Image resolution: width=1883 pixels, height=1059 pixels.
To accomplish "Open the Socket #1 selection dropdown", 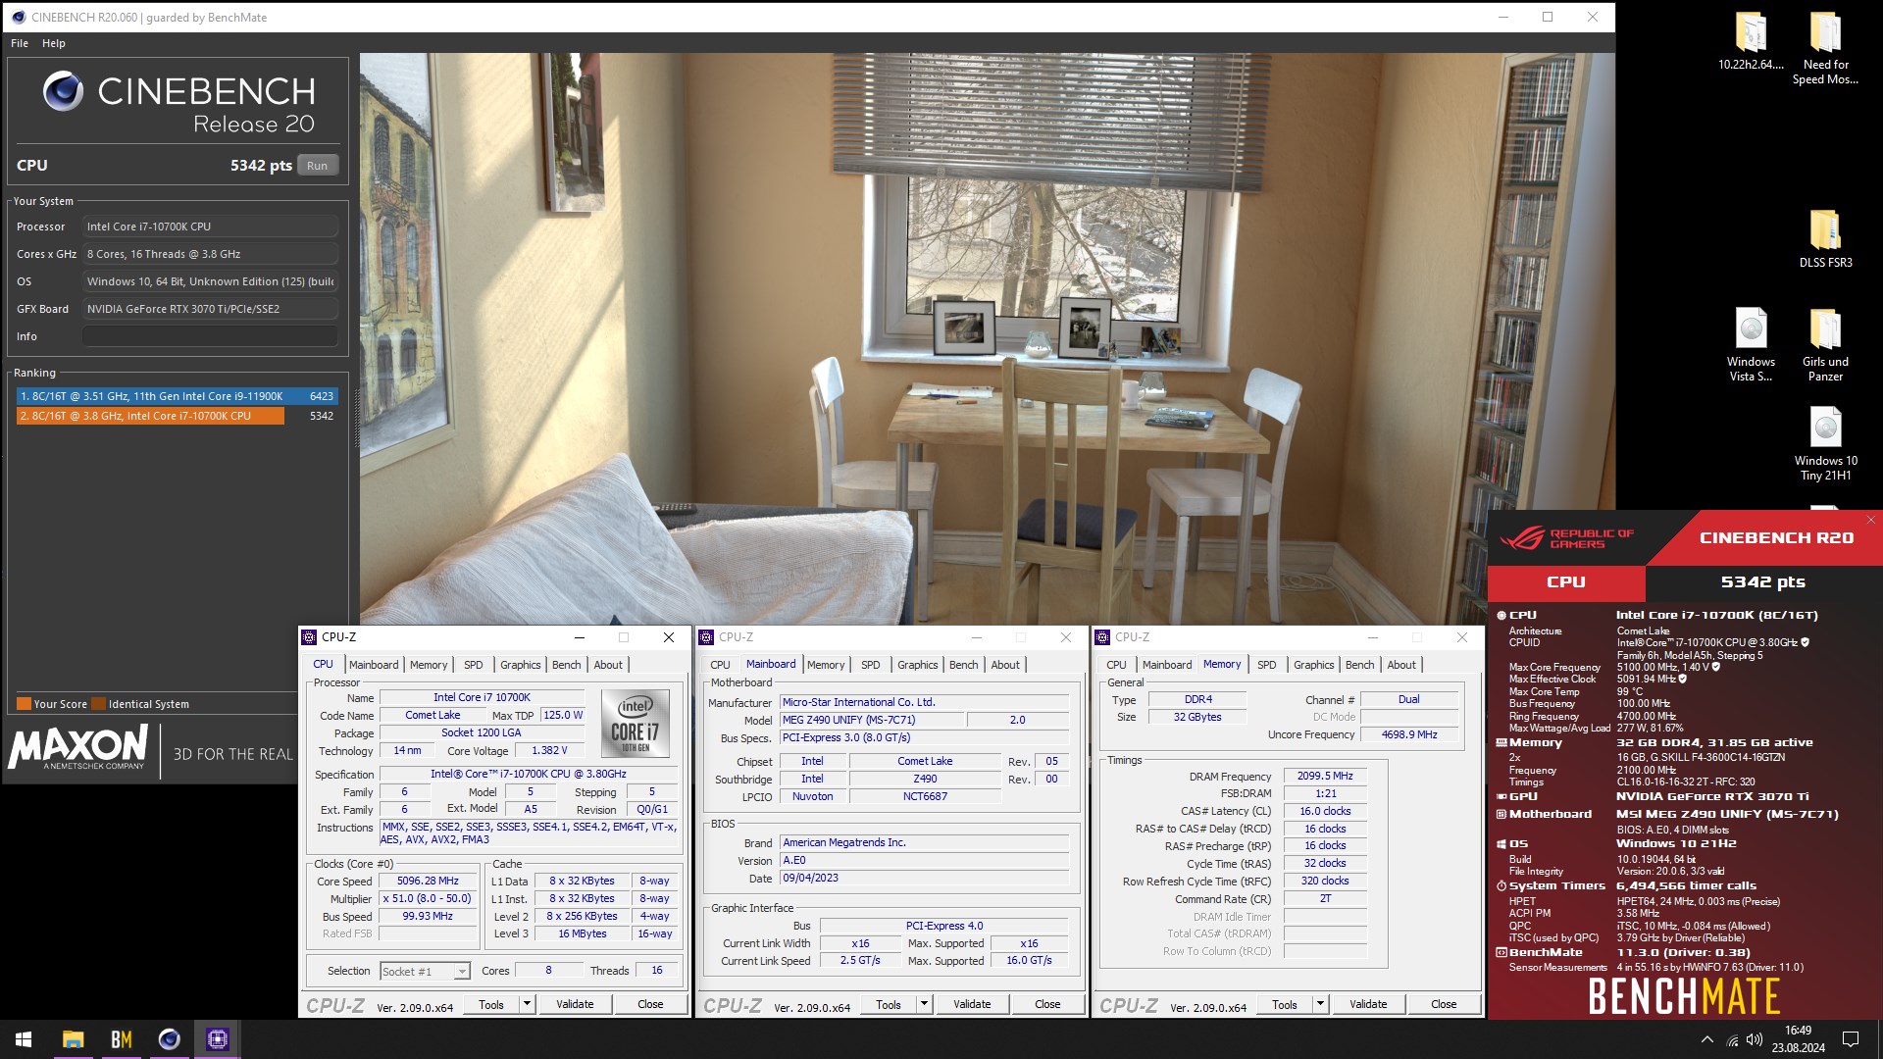I will tap(425, 971).
